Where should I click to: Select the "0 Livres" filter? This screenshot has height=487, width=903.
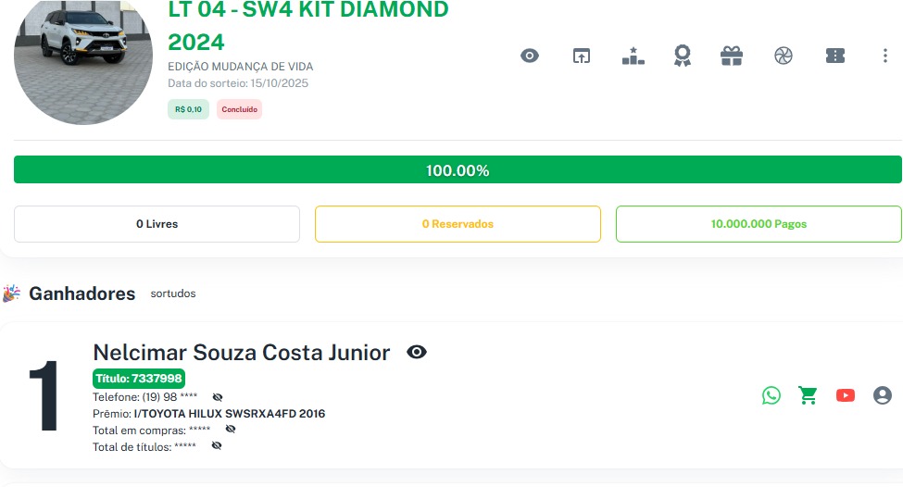click(157, 224)
